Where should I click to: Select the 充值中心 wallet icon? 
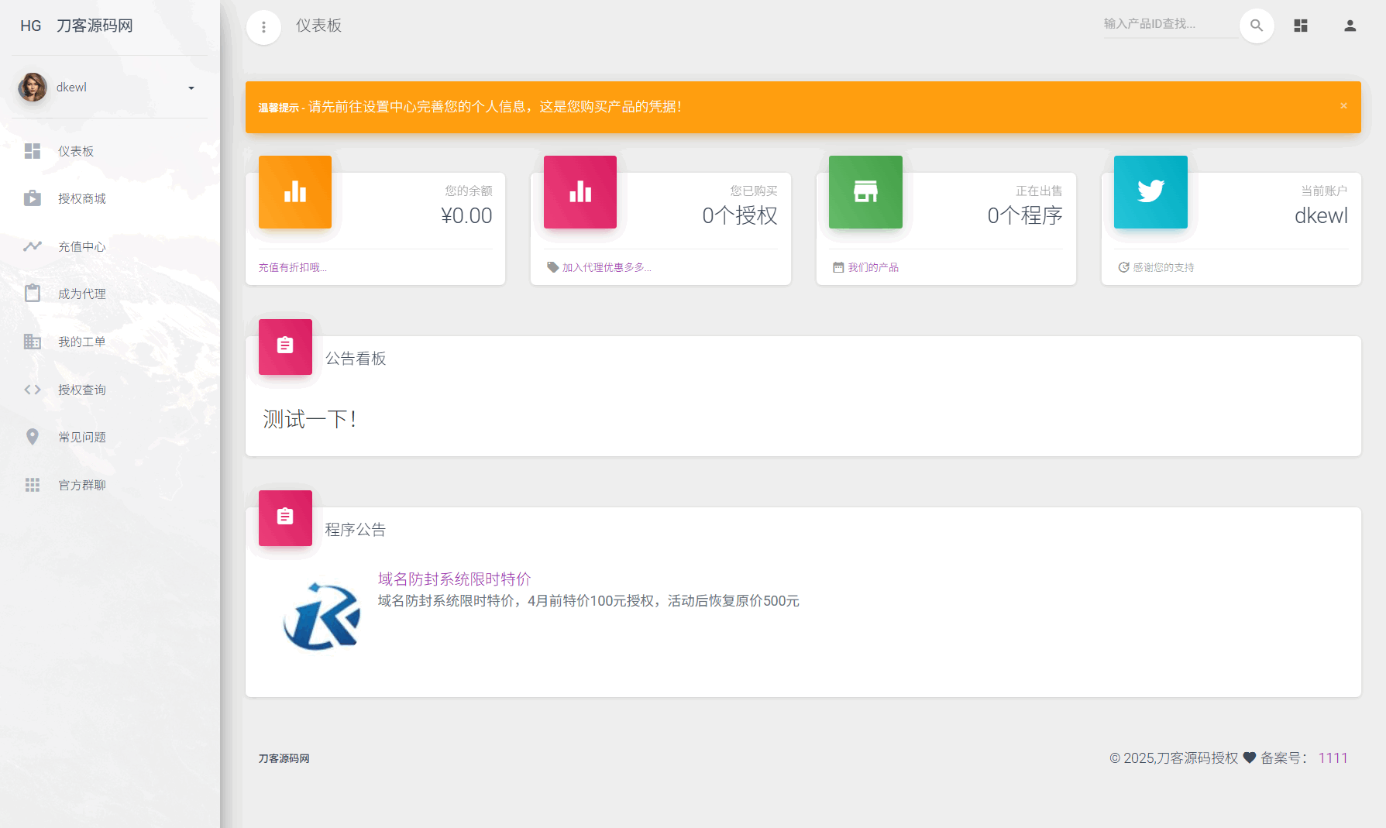[x=33, y=246]
